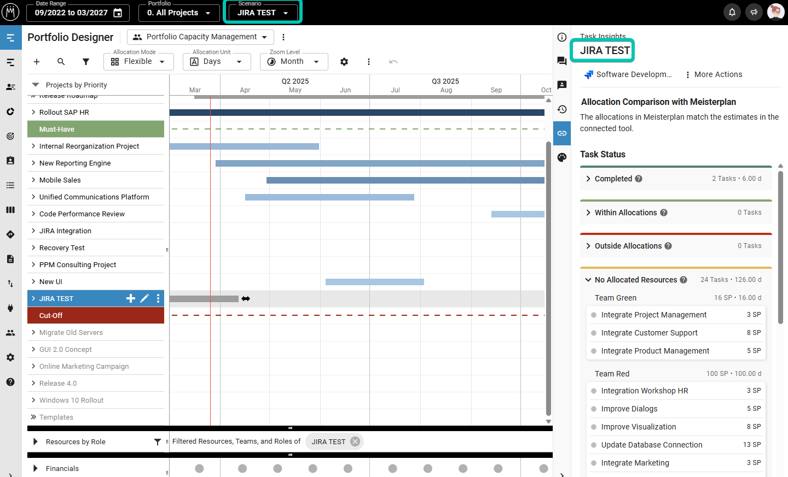The height and width of the screenshot is (477, 788).
Task: Open view options menu beside Portfolio Capacity Management
Action: 283,37
